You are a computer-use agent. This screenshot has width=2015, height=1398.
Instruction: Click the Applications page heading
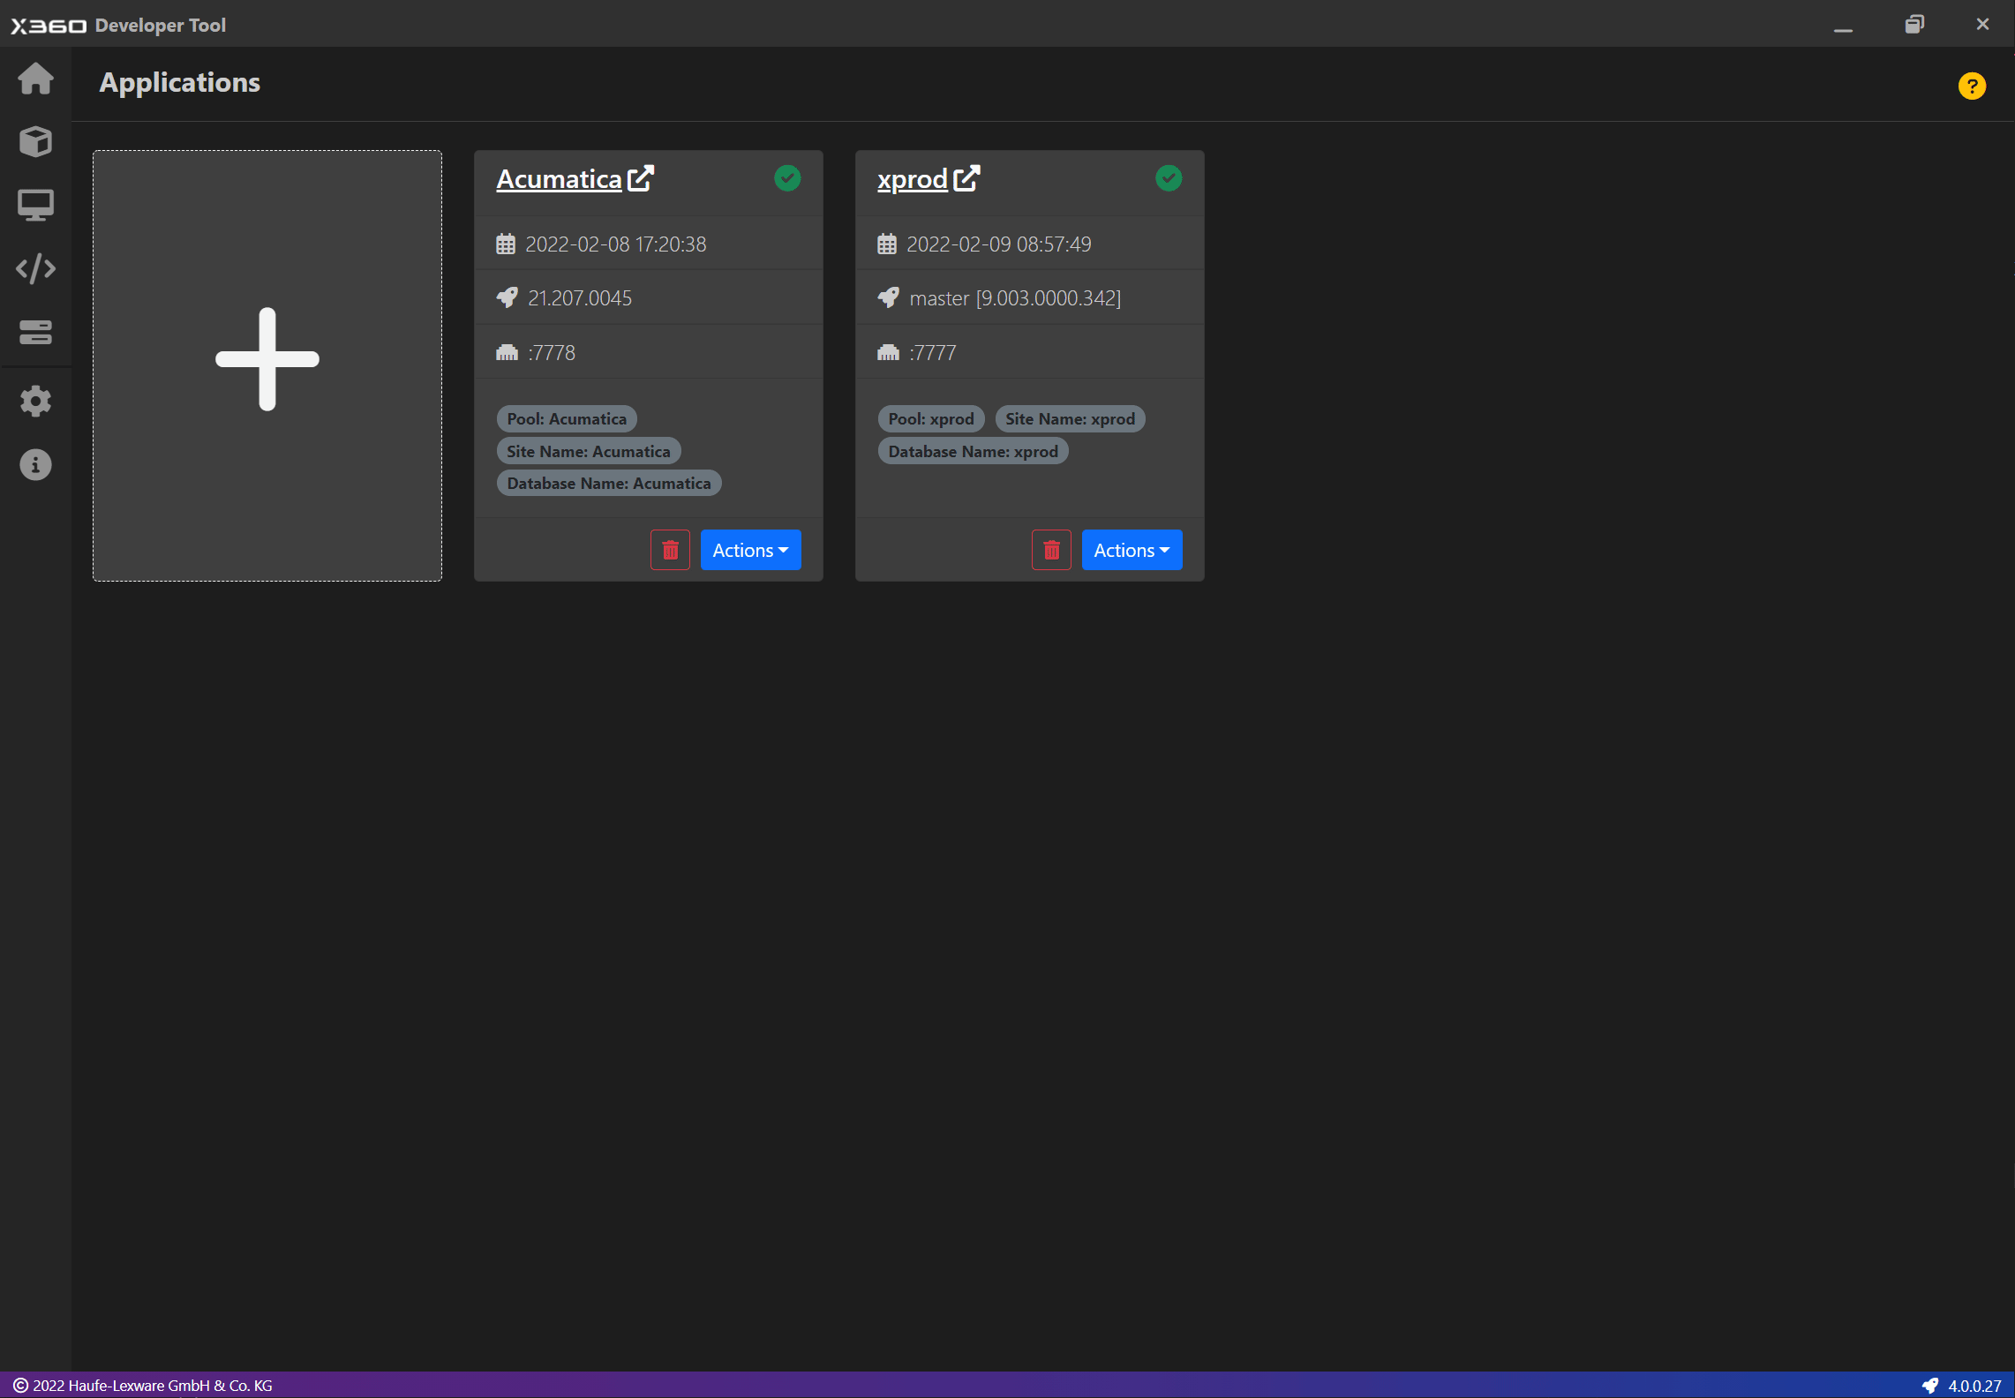click(179, 82)
